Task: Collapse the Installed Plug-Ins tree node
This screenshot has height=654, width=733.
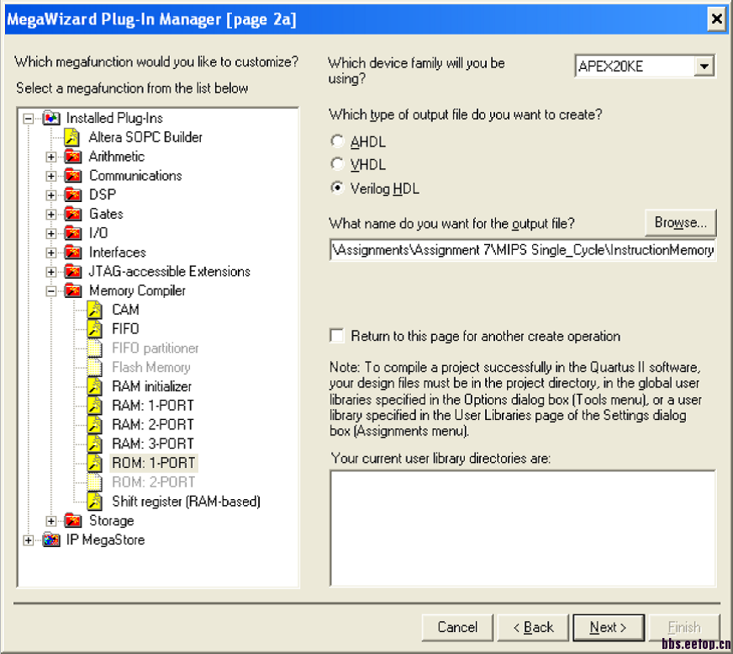Action: [29, 119]
